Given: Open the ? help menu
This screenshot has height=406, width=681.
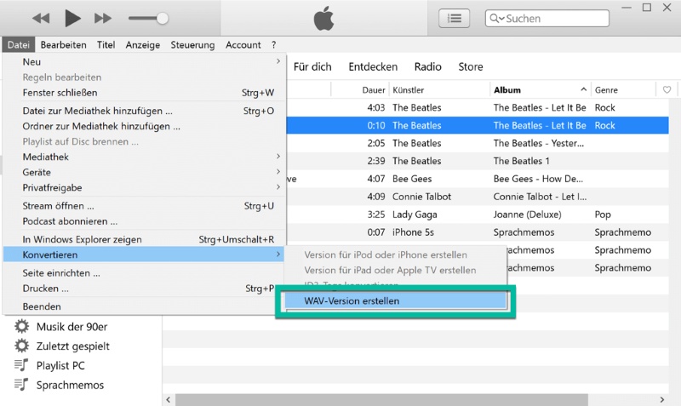Looking at the screenshot, I should (273, 45).
